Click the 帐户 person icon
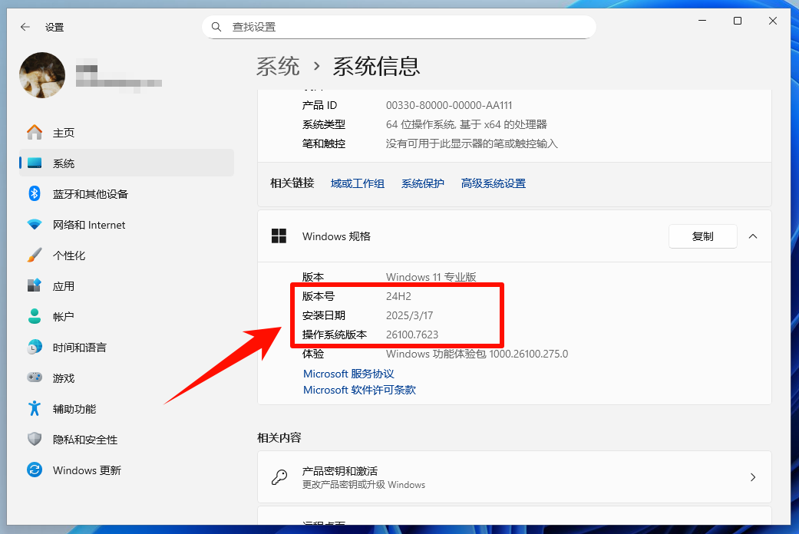 click(x=34, y=316)
